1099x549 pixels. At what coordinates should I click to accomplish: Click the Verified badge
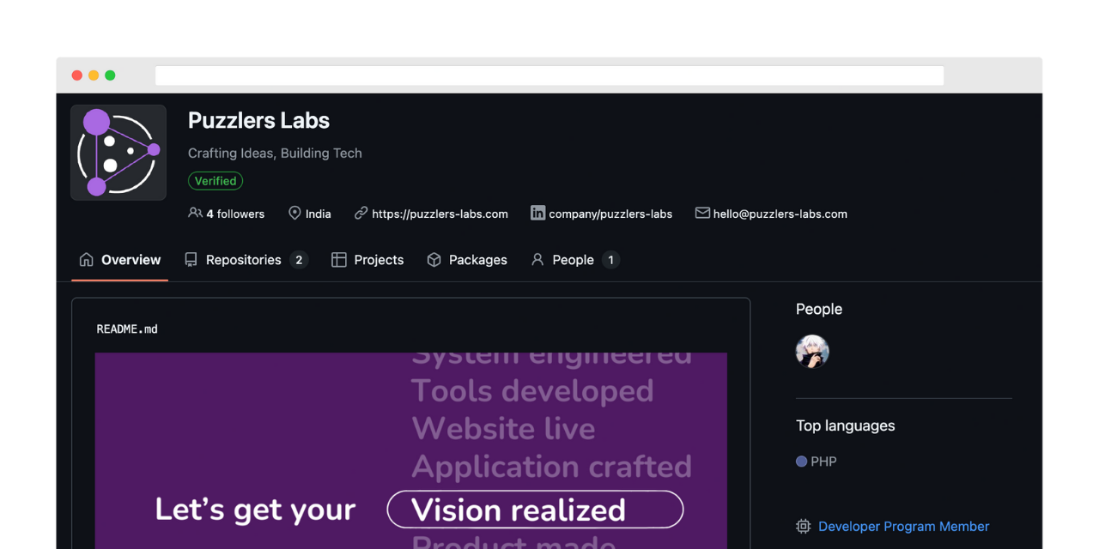(215, 180)
